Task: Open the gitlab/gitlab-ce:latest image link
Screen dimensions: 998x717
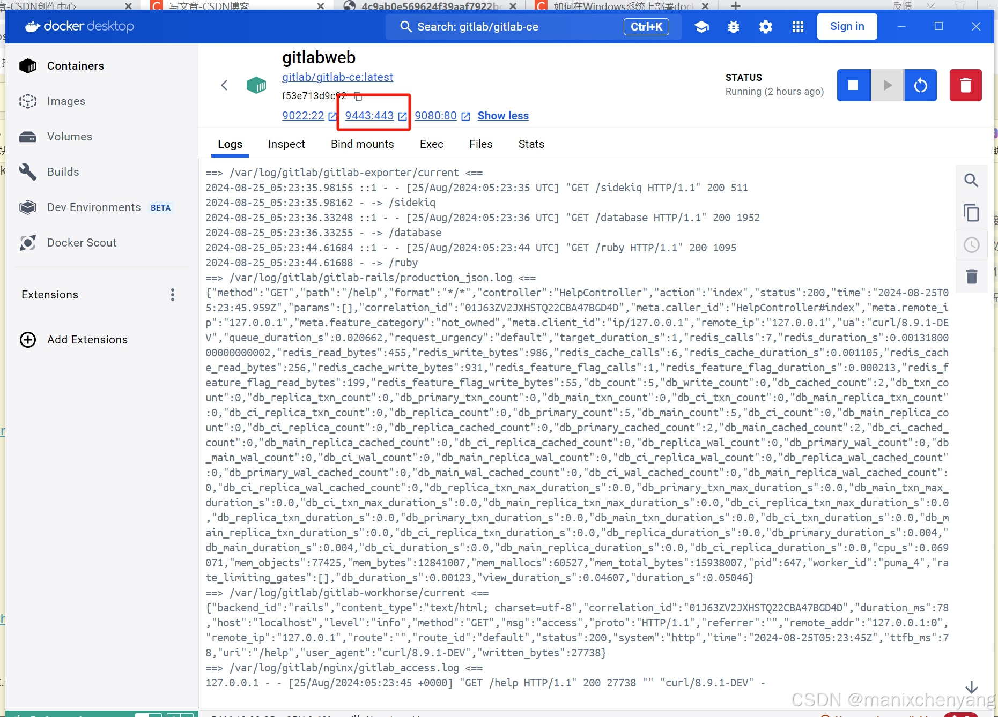Action: 337,77
